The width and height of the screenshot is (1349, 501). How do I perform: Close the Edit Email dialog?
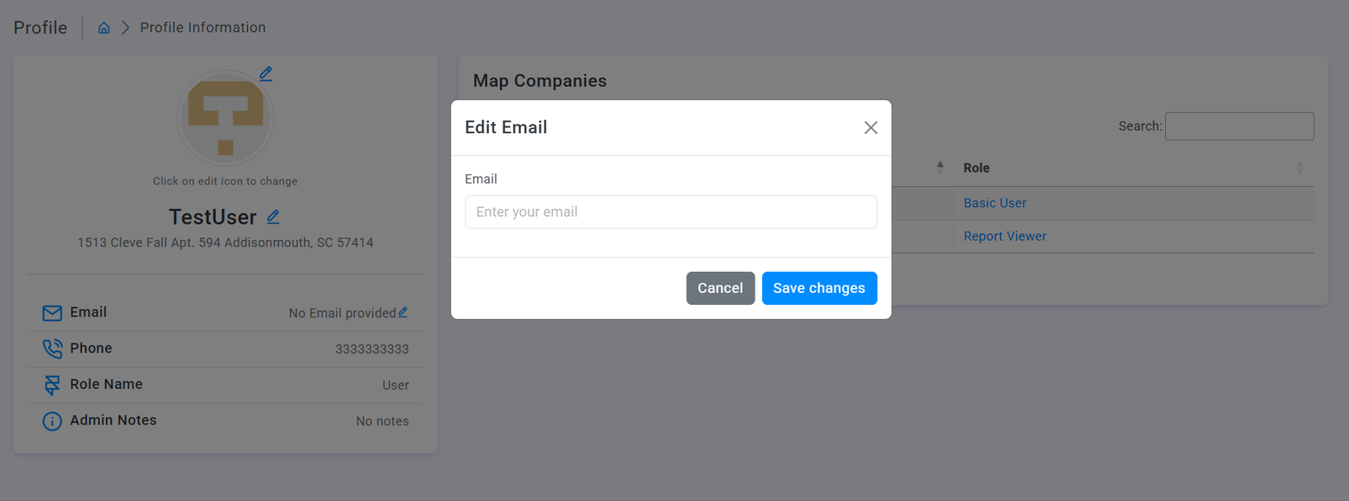[x=871, y=128]
